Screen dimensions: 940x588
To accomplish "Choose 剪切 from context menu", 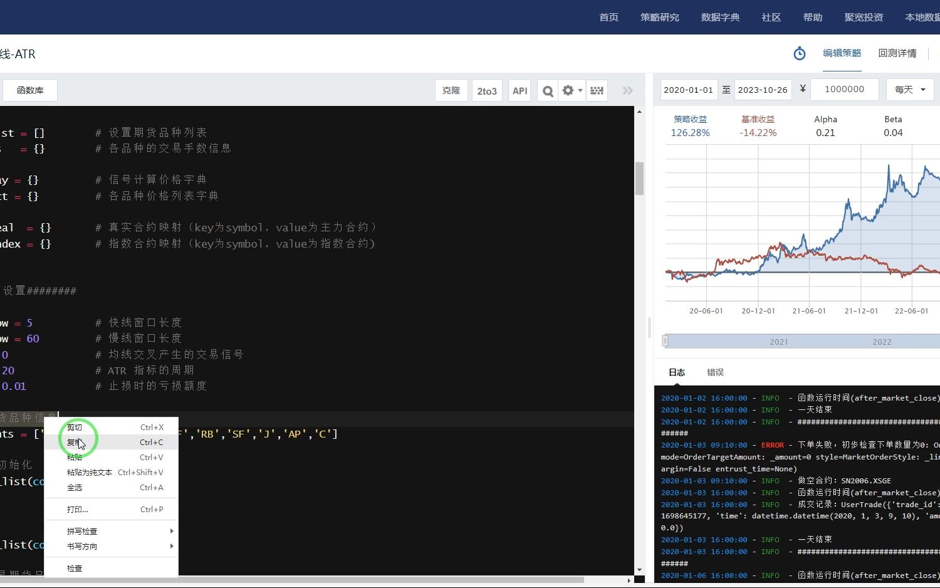I will pyautogui.click(x=111, y=428).
